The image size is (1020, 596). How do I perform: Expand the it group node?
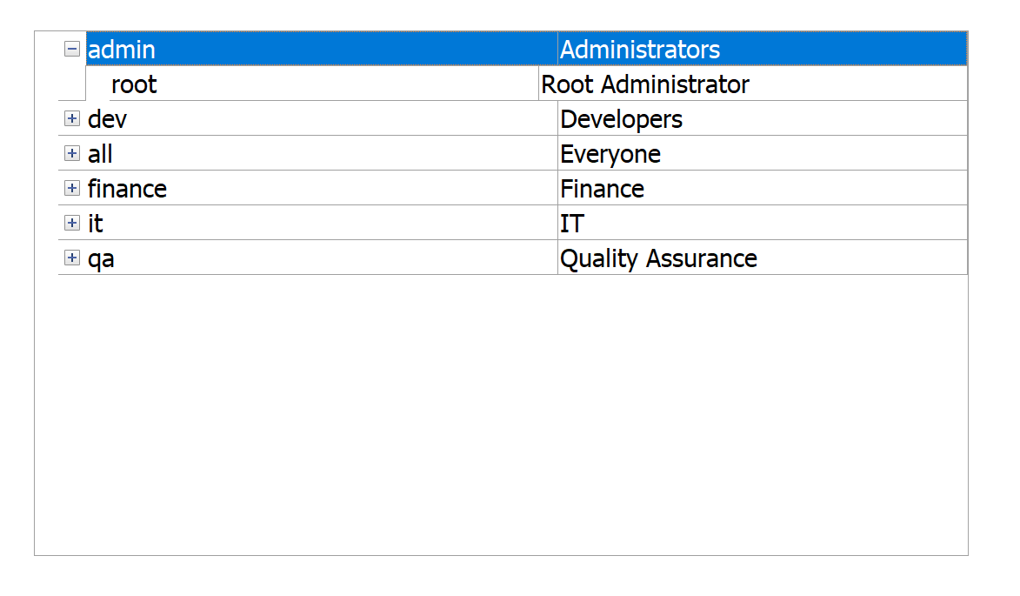[72, 224]
